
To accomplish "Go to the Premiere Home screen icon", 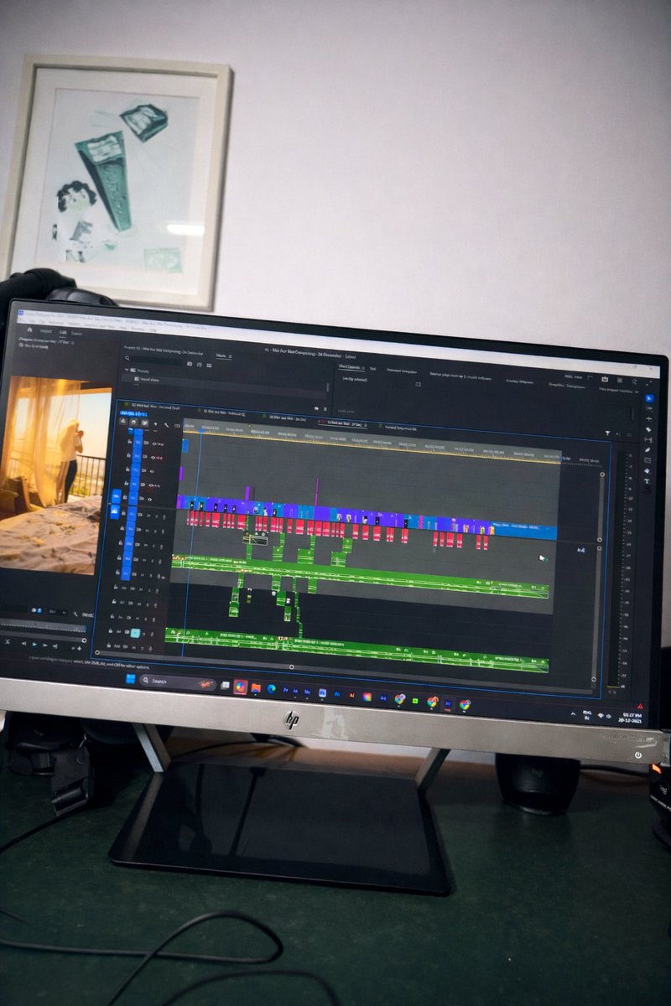I will [29, 329].
